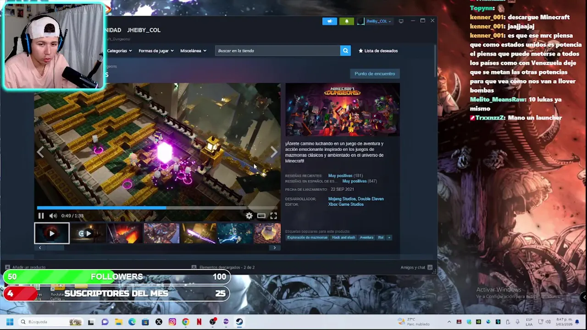The image size is (587, 330).
Task: Show hidden system tray icons chevron
Action: tap(449, 322)
